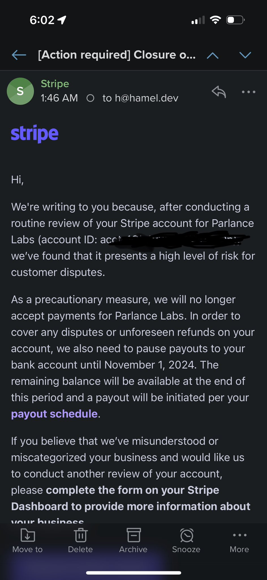
Task: Toggle the unread circle next to 1:46 AM
Action: [90, 98]
